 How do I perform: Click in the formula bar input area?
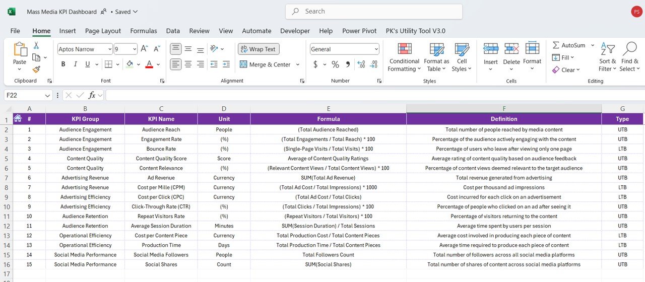coord(375,95)
